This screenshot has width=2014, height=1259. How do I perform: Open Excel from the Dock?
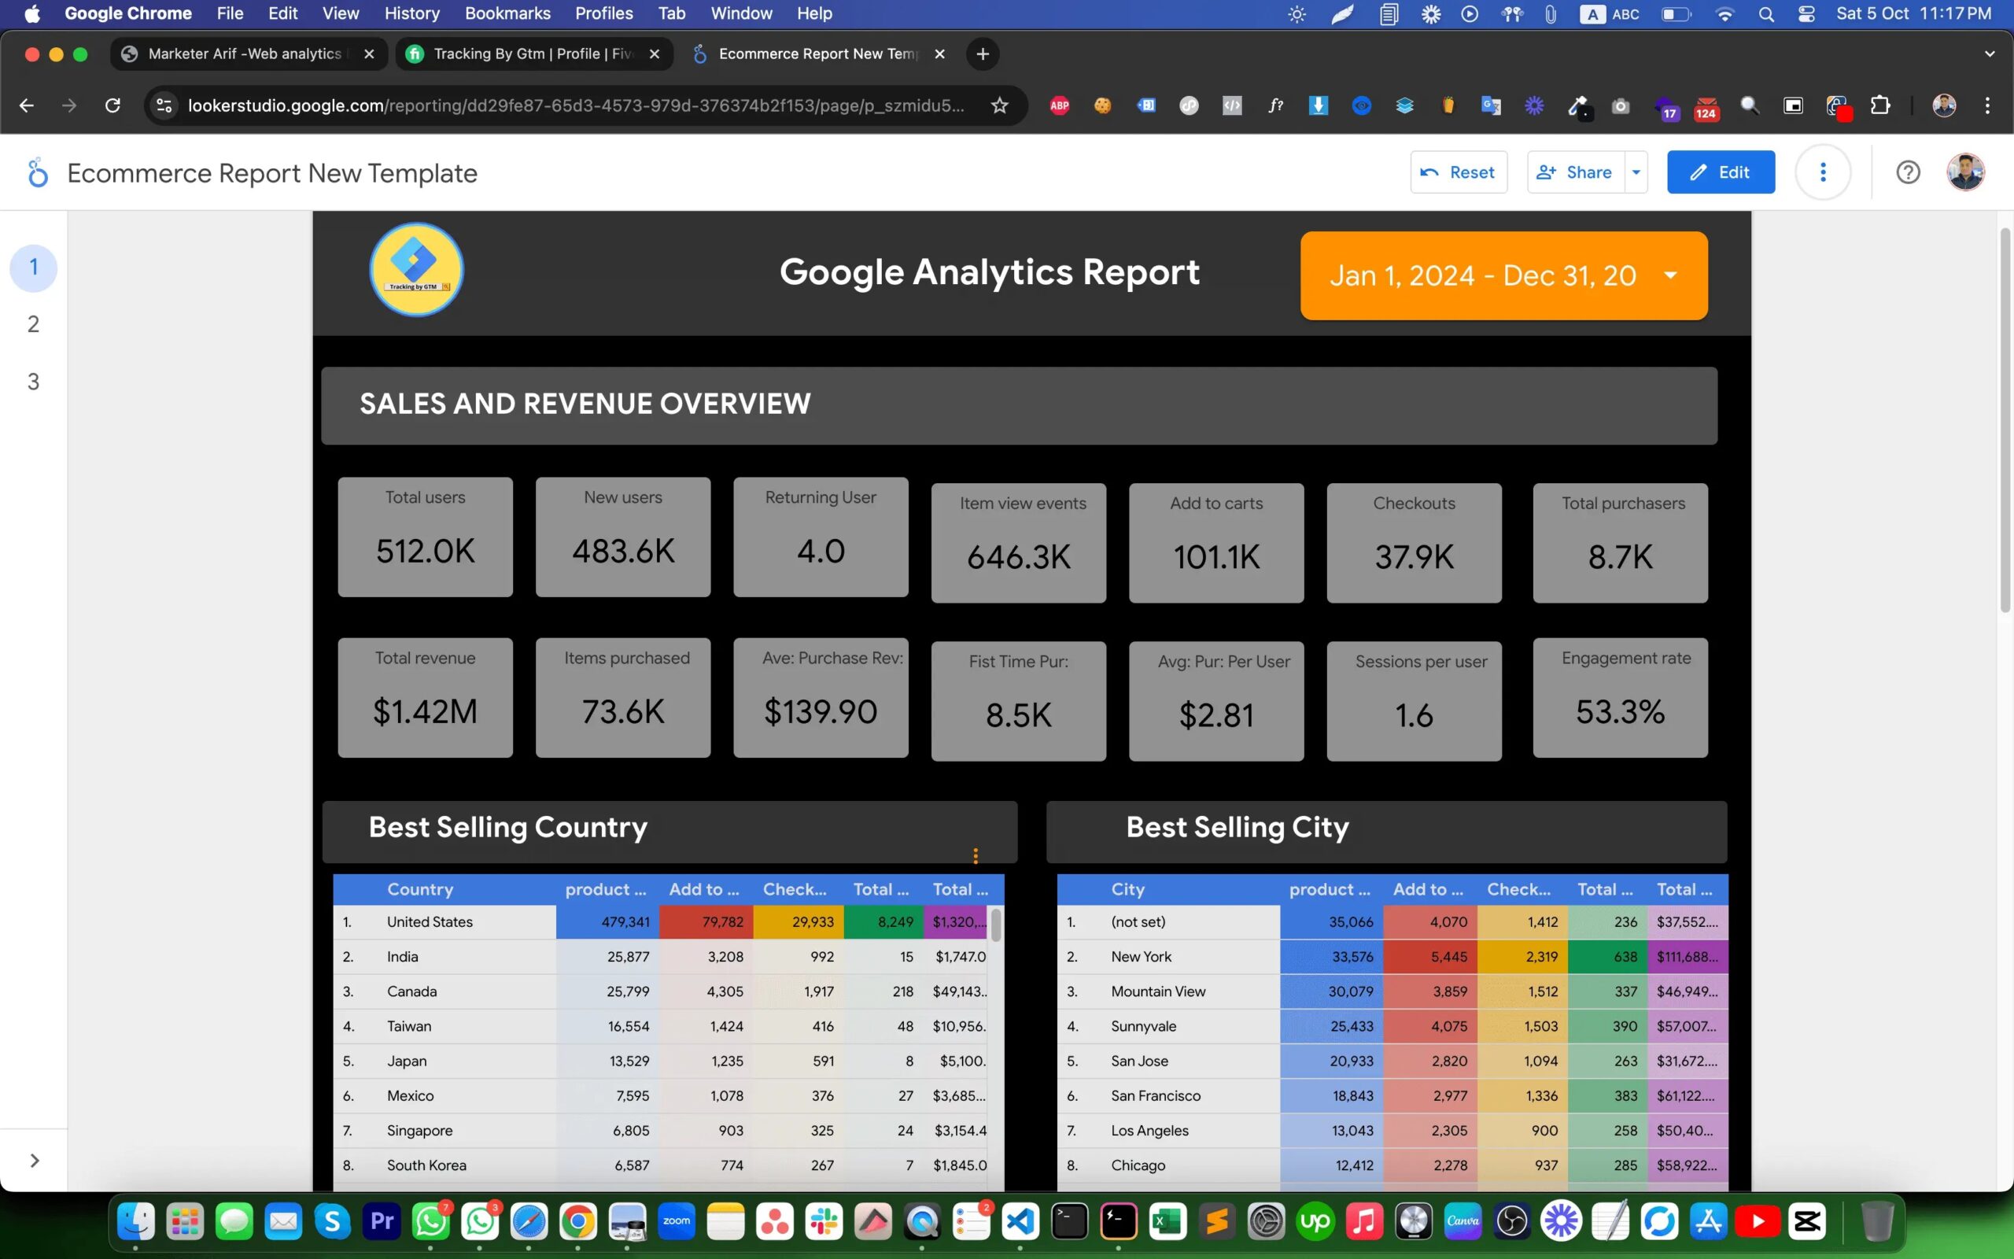1167,1221
